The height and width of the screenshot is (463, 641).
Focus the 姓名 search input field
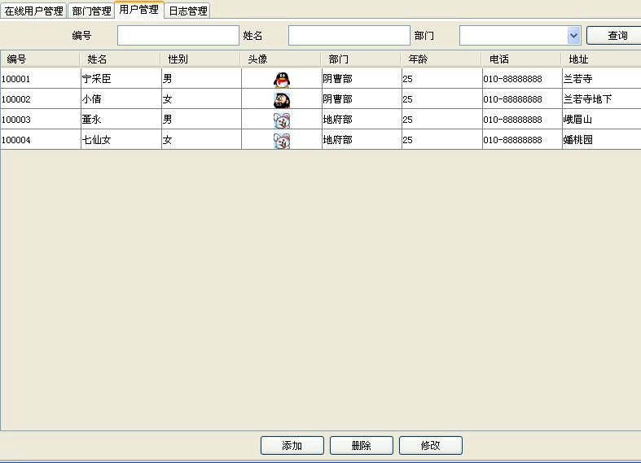349,36
